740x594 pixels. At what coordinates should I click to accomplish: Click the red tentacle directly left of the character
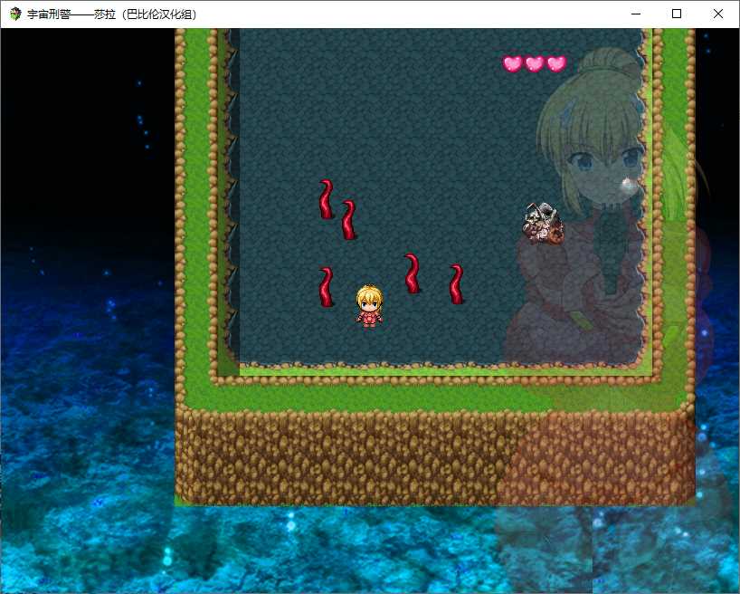(326, 287)
